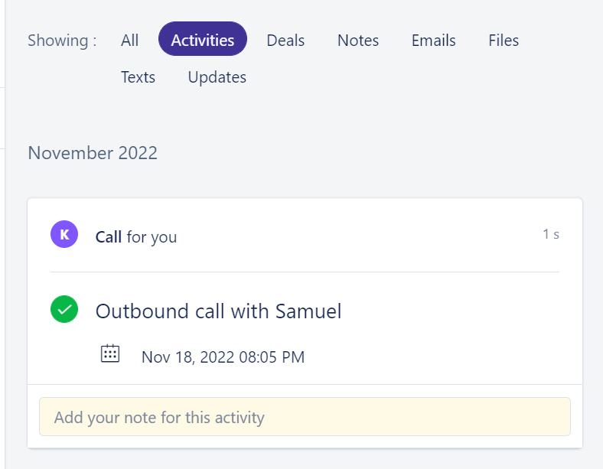This screenshot has width=603, height=469.
Task: Show only Deals in the timeline
Action: 285,41
